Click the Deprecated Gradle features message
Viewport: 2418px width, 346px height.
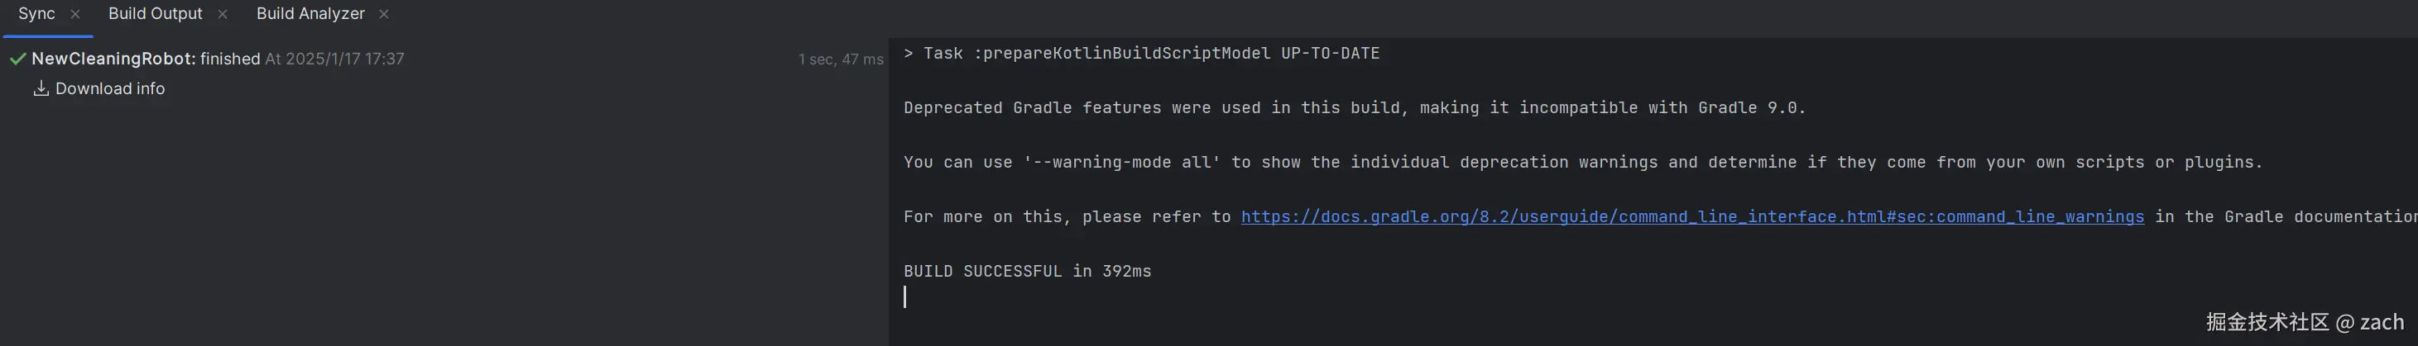pos(1355,108)
